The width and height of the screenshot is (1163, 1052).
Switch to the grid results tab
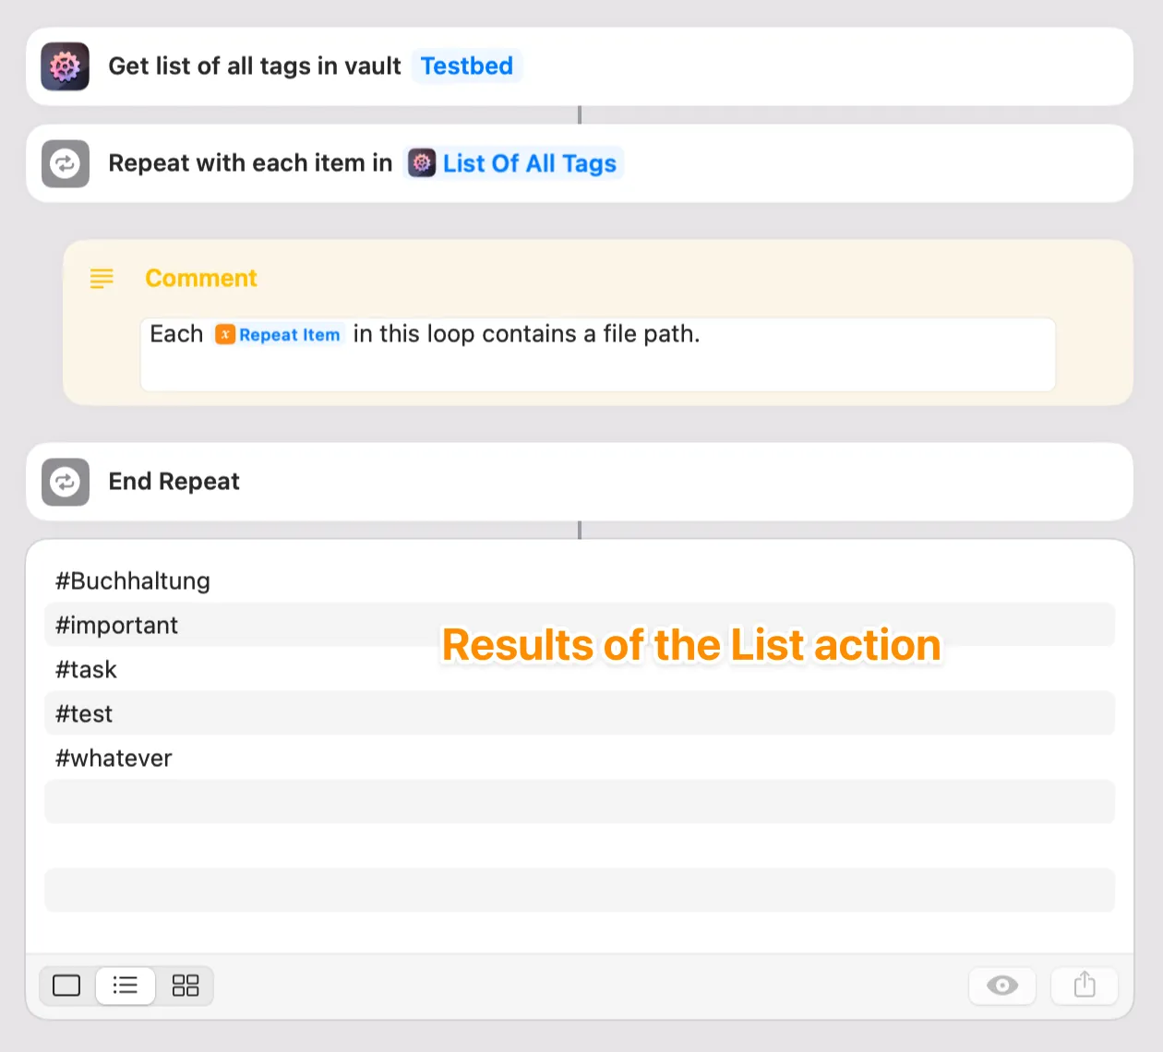tap(185, 986)
